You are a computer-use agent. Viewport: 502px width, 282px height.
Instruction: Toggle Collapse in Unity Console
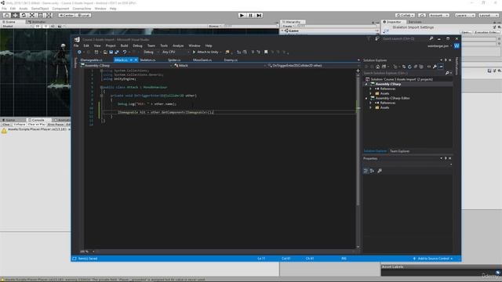point(19,124)
